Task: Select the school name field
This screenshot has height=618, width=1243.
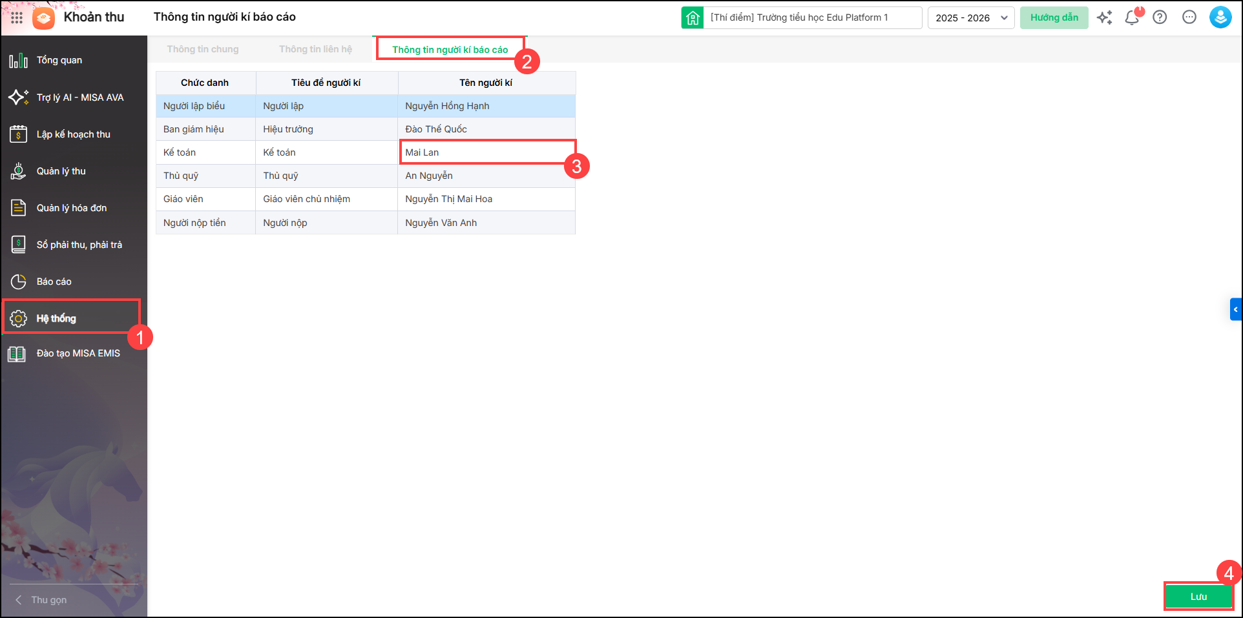Action: tap(811, 17)
